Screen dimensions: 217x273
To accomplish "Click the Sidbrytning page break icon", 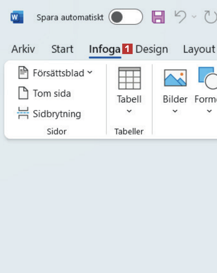I will pyautogui.click(x=23, y=114).
